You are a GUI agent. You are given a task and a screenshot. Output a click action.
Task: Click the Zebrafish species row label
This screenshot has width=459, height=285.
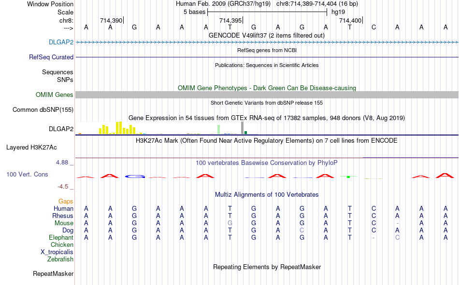tap(60, 259)
